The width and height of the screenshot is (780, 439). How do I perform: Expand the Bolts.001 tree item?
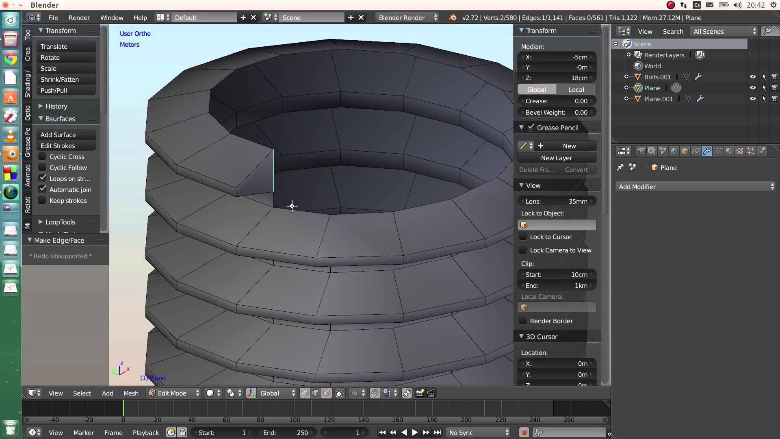click(x=626, y=77)
